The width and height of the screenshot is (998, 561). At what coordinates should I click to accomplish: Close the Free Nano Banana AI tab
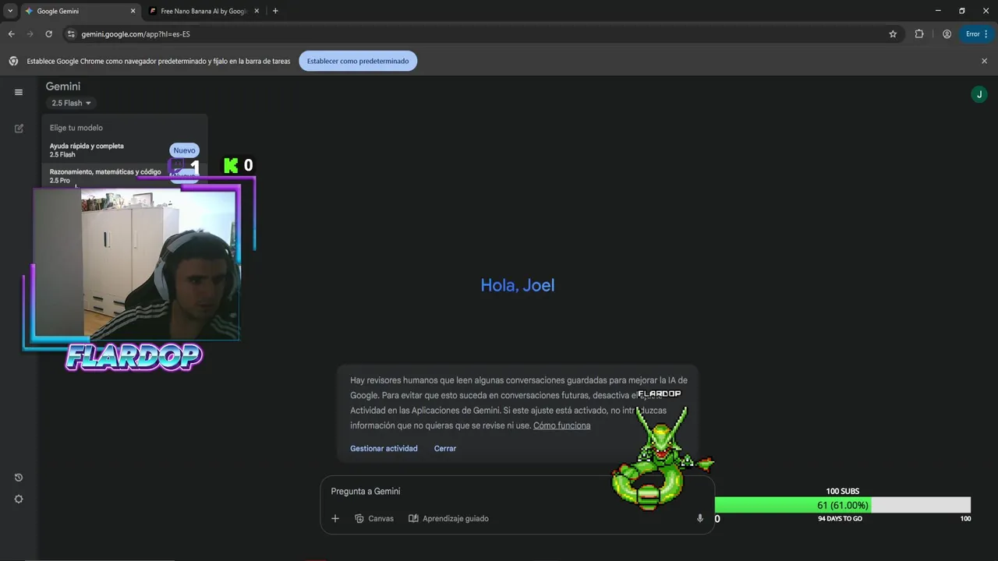[257, 11]
